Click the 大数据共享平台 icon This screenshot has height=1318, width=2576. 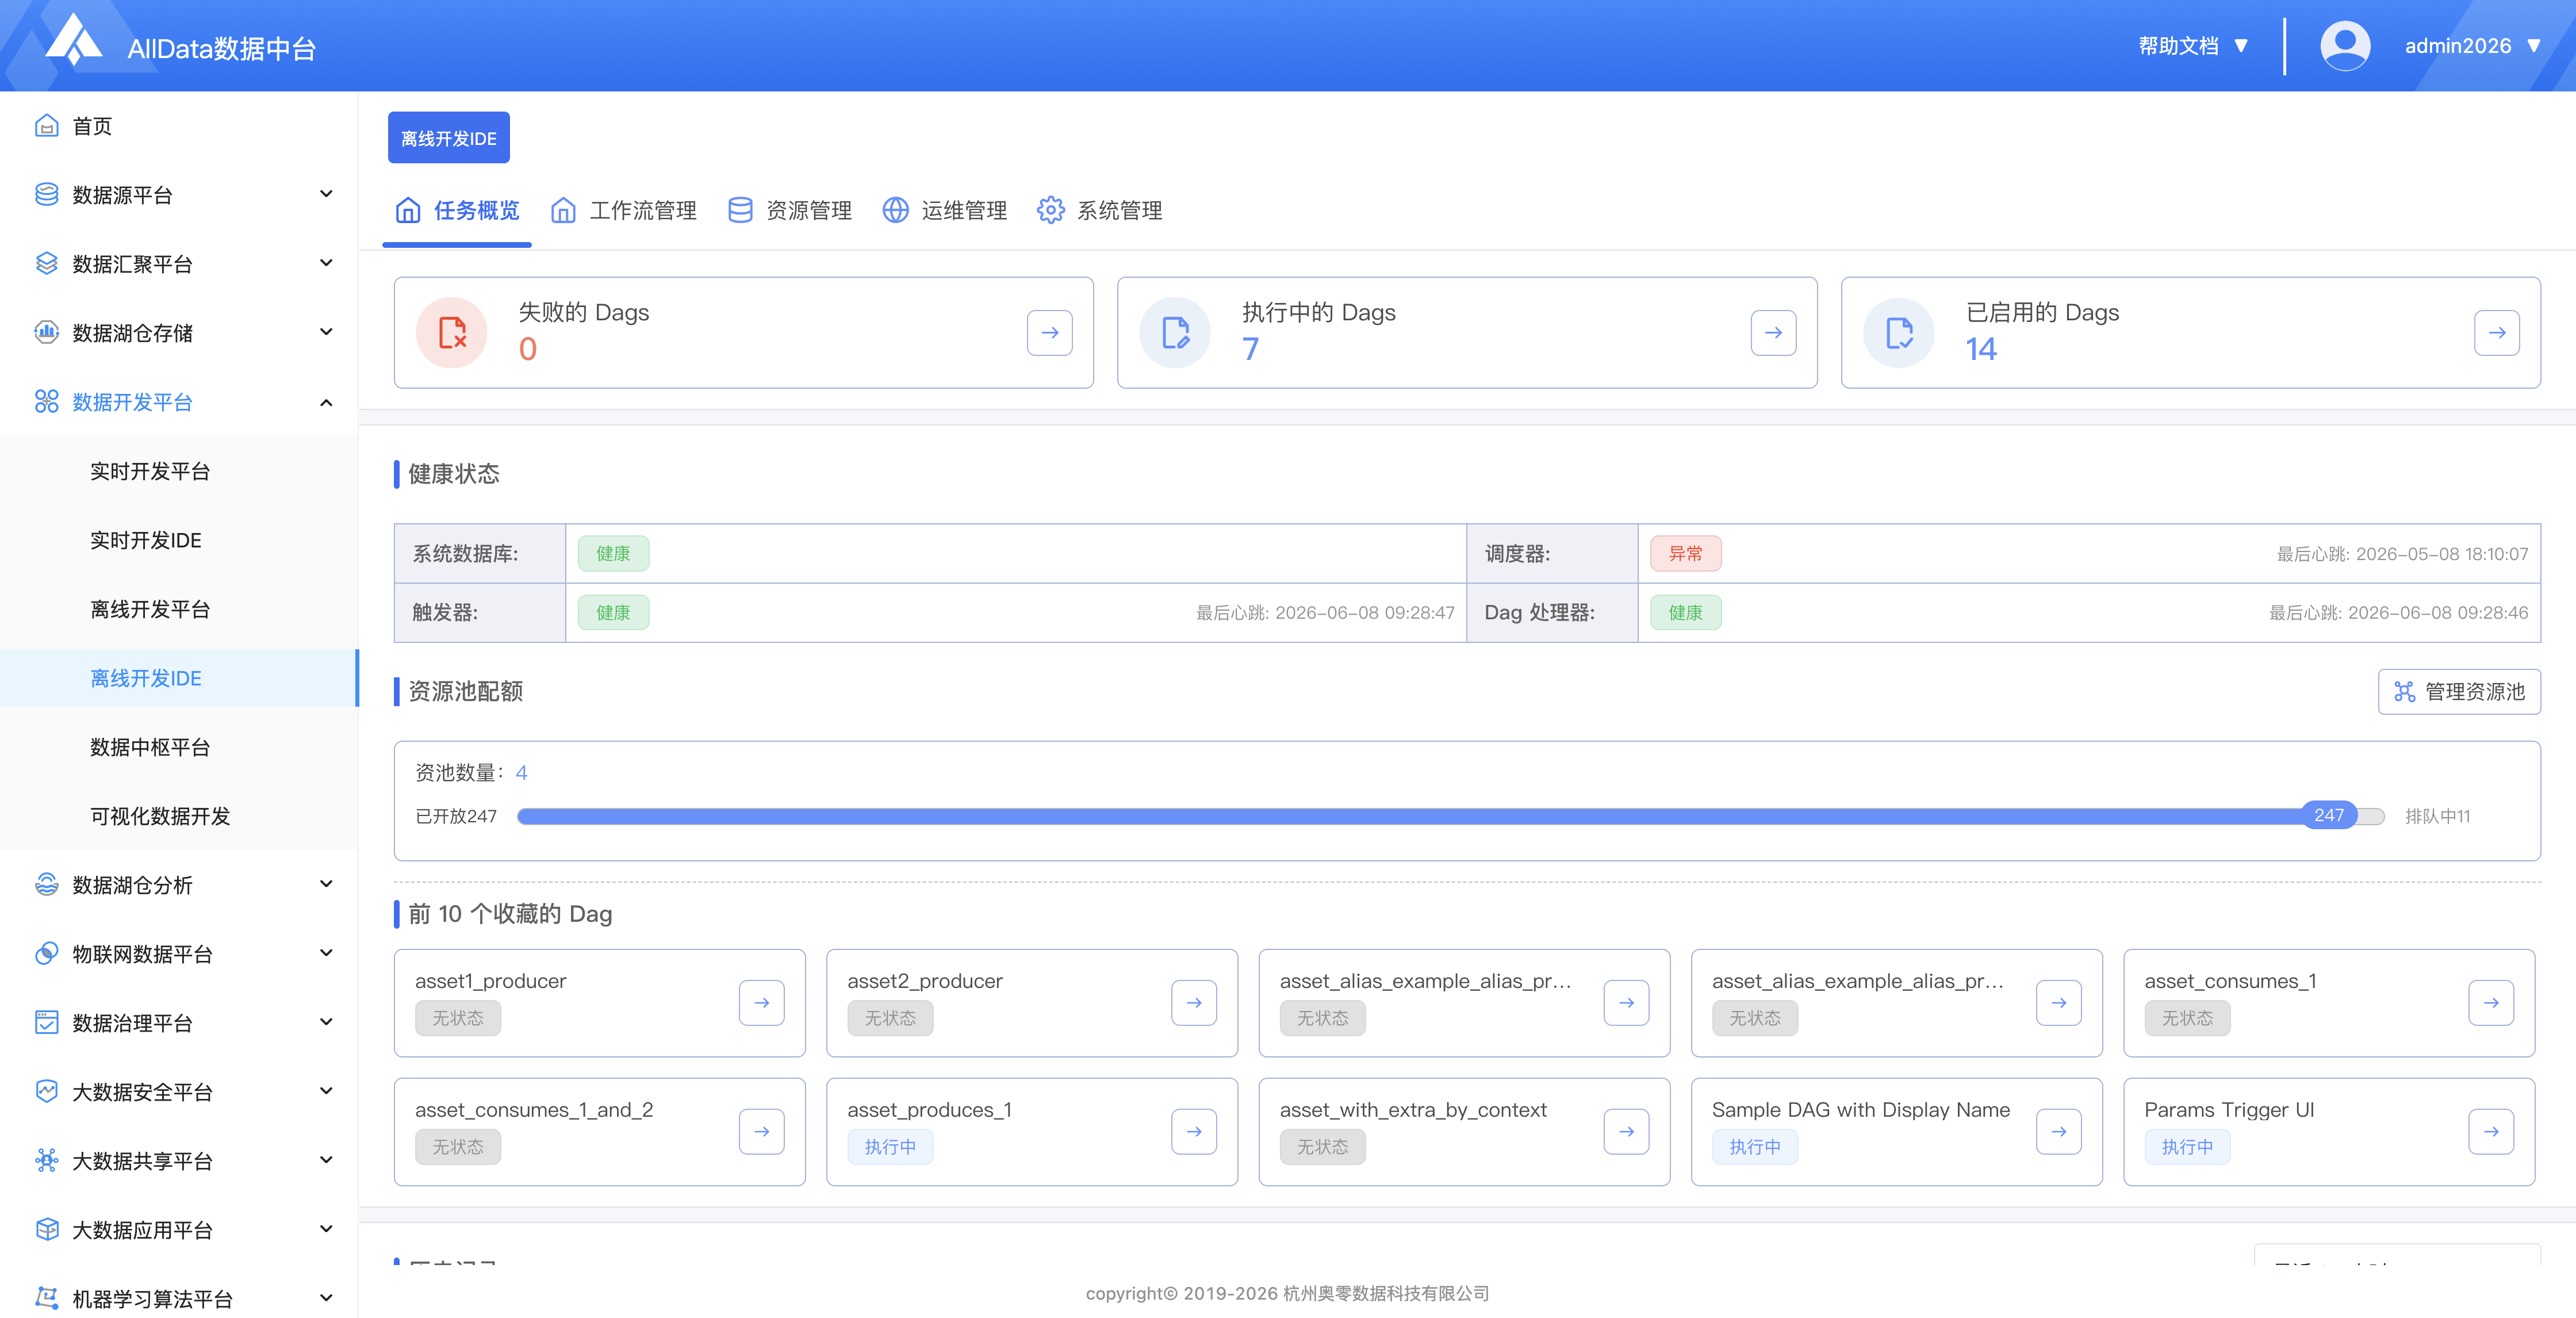(x=46, y=1161)
